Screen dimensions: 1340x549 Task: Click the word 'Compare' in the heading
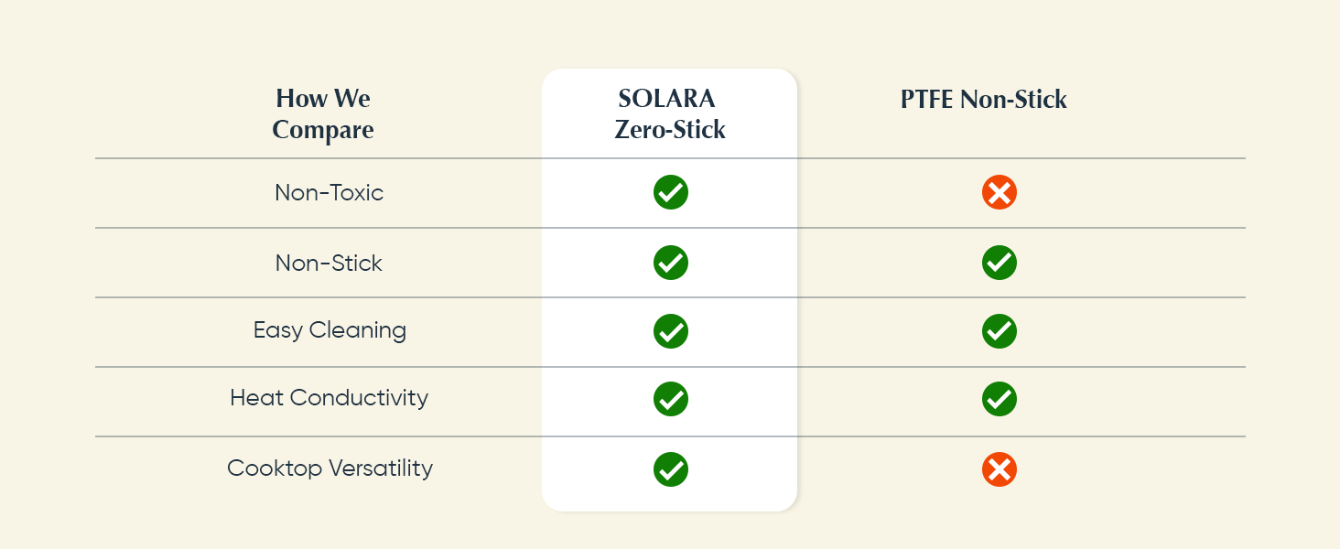pyautogui.click(x=323, y=130)
